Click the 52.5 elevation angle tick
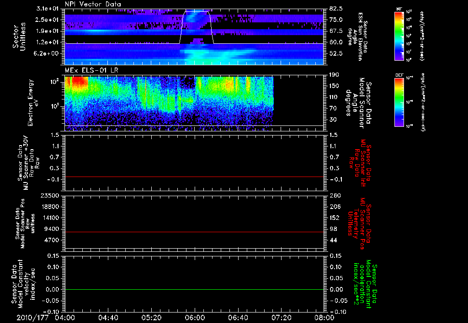This screenshot has height=323, width=468. [x=336, y=53]
